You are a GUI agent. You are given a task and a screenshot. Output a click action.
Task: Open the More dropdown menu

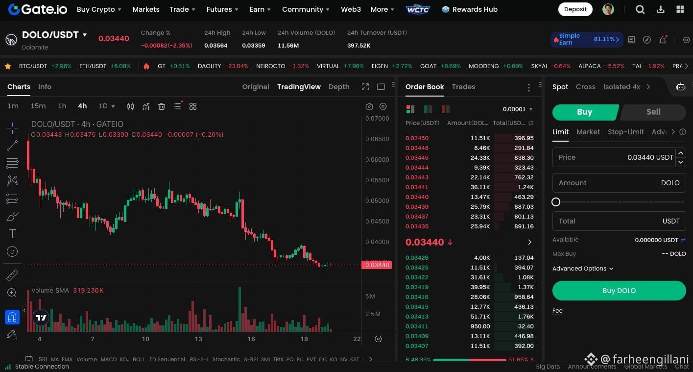pos(382,9)
